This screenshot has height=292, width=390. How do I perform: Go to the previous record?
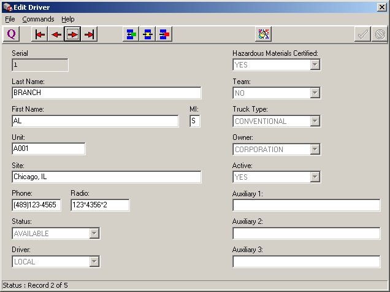(56, 34)
